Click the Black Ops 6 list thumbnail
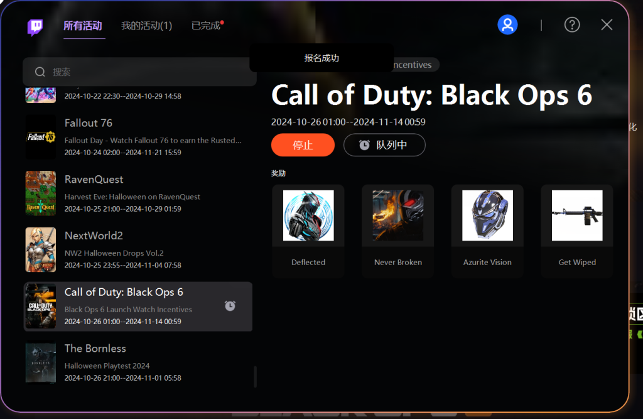643x419 pixels. tap(41, 306)
